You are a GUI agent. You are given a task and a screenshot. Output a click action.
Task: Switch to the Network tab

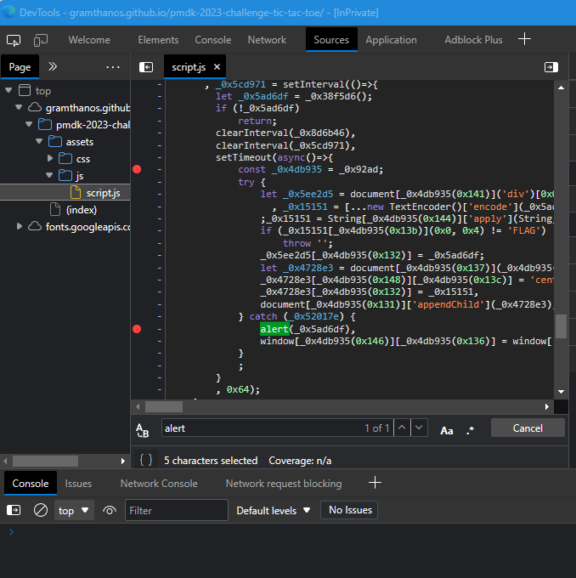tap(267, 40)
